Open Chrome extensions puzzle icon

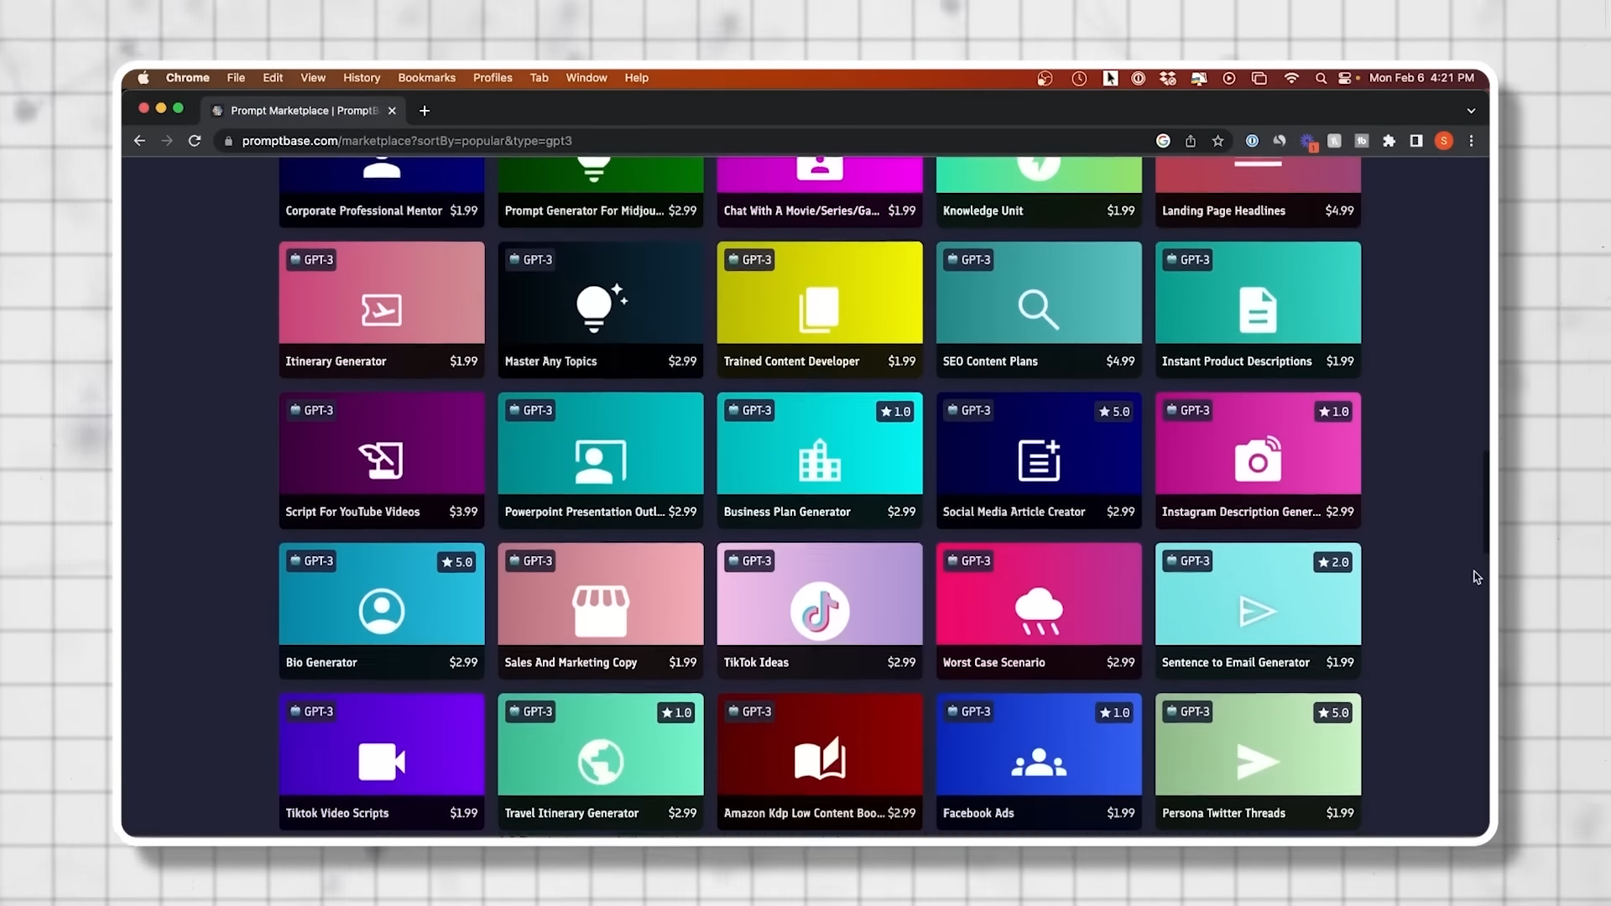(x=1389, y=141)
